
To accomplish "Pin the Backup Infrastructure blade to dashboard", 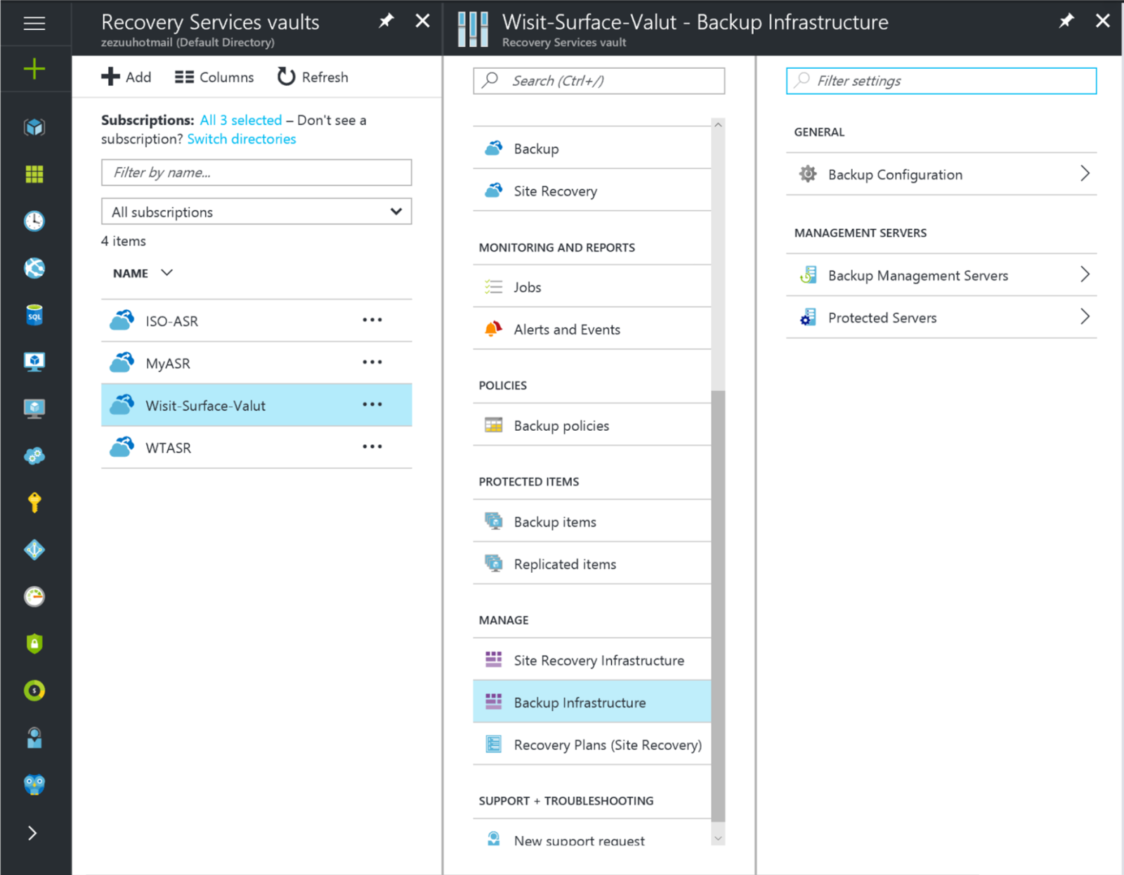I will click(x=1066, y=21).
